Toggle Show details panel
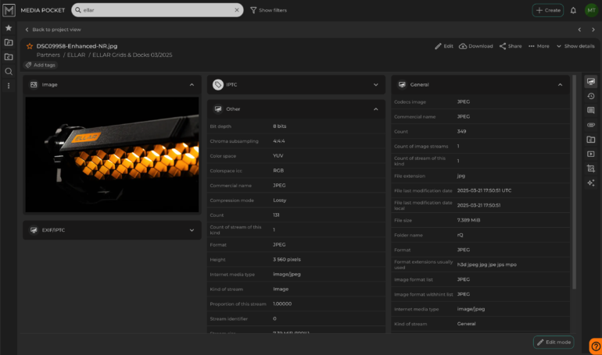The width and height of the screenshot is (602, 355). coord(575,46)
